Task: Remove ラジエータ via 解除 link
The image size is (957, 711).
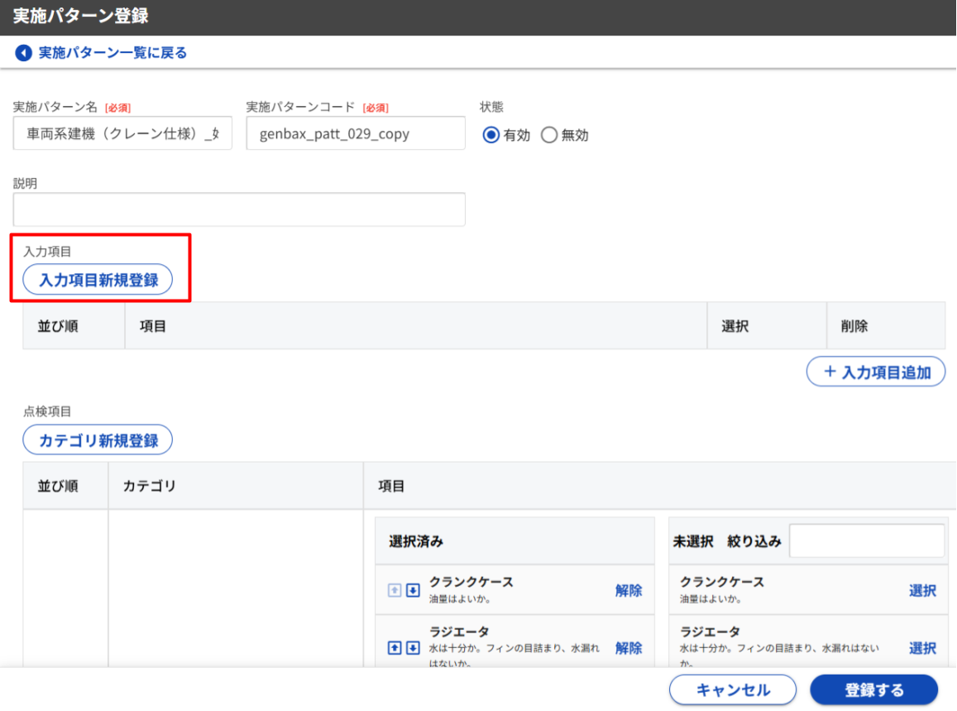Action: point(628,647)
